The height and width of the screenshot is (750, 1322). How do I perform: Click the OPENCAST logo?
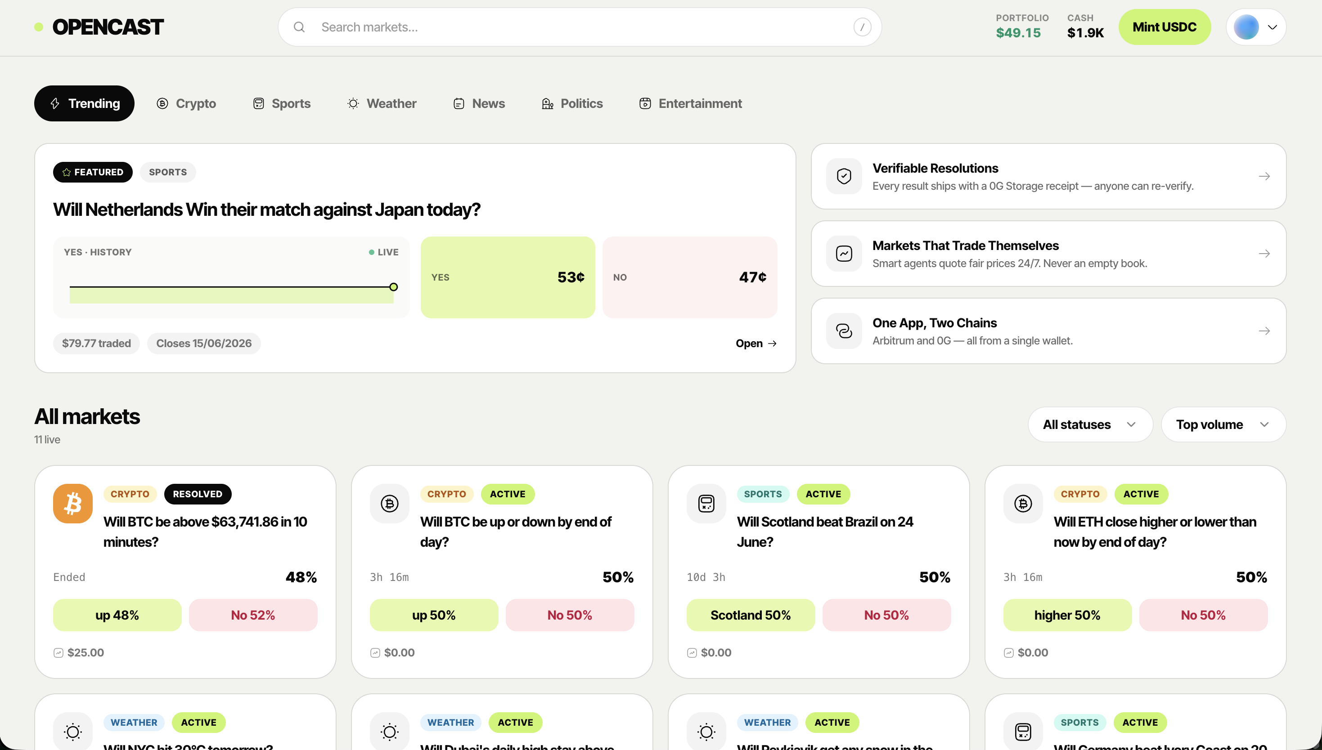pos(99,27)
